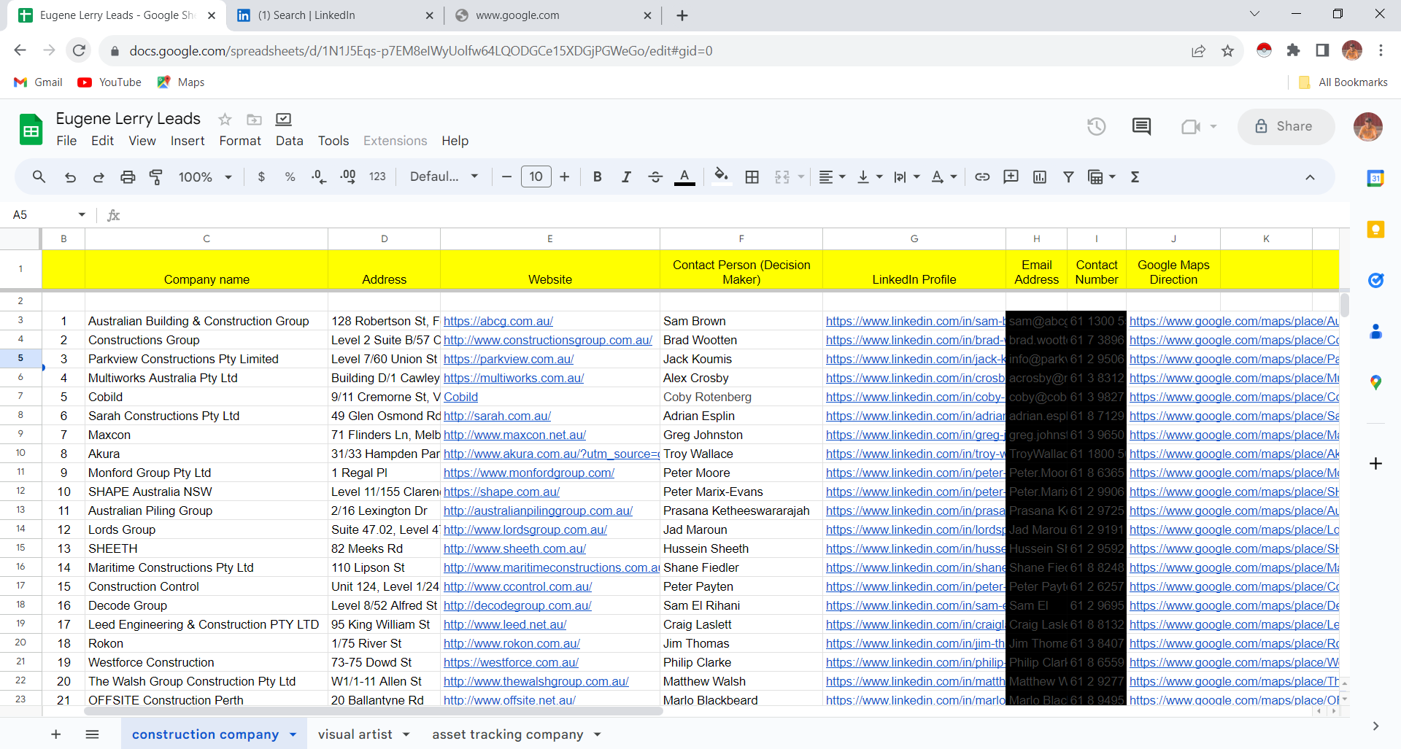This screenshot has height=749, width=1401.
Task: Click the Insert comment icon
Action: click(x=1011, y=176)
